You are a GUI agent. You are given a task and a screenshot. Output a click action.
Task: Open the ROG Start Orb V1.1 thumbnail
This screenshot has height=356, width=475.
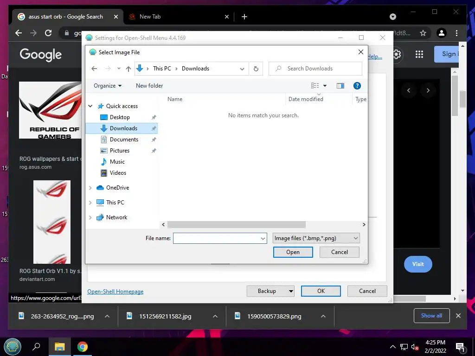52,222
